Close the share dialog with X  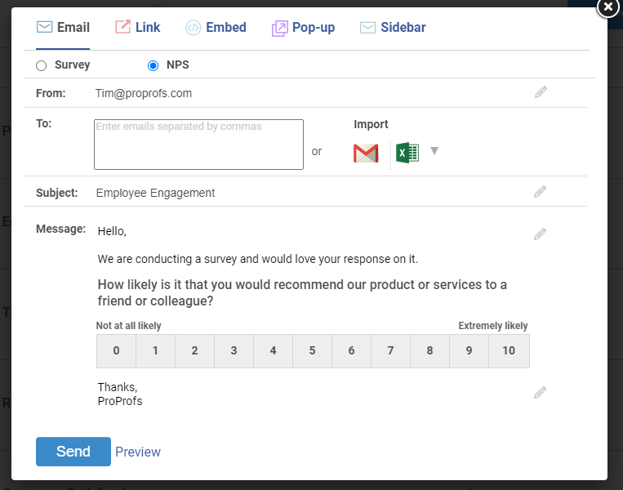pyautogui.click(x=607, y=7)
